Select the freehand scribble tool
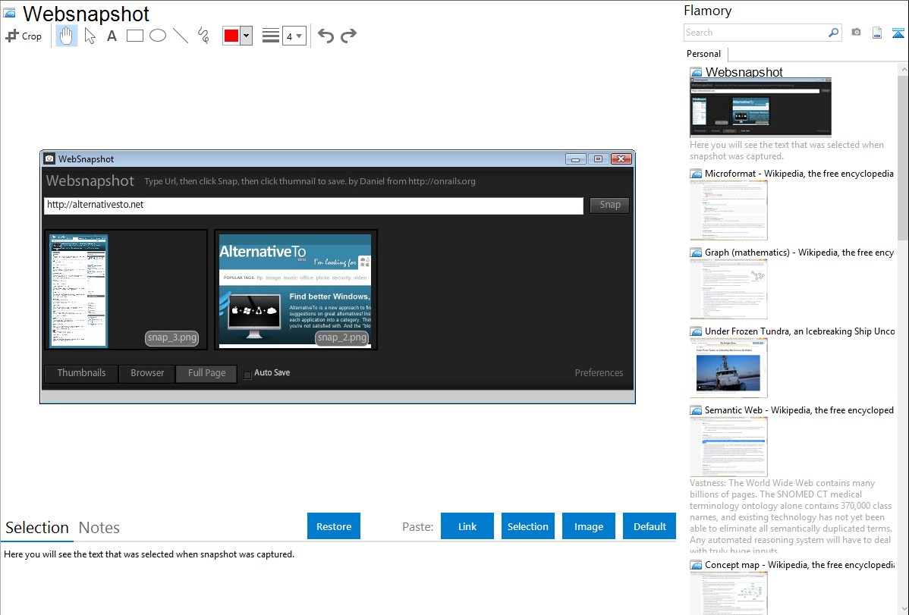The height and width of the screenshot is (615, 909). [x=203, y=36]
